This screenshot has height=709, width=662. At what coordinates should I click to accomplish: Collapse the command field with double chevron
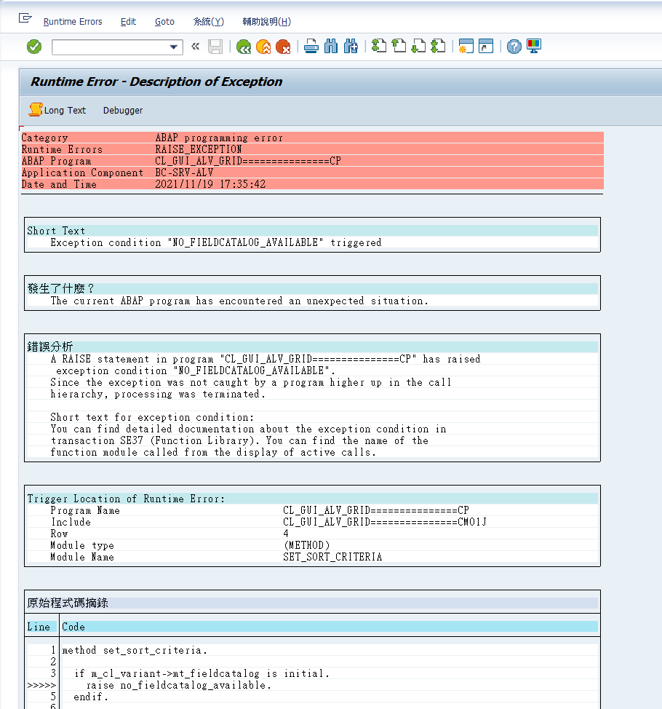coord(195,46)
